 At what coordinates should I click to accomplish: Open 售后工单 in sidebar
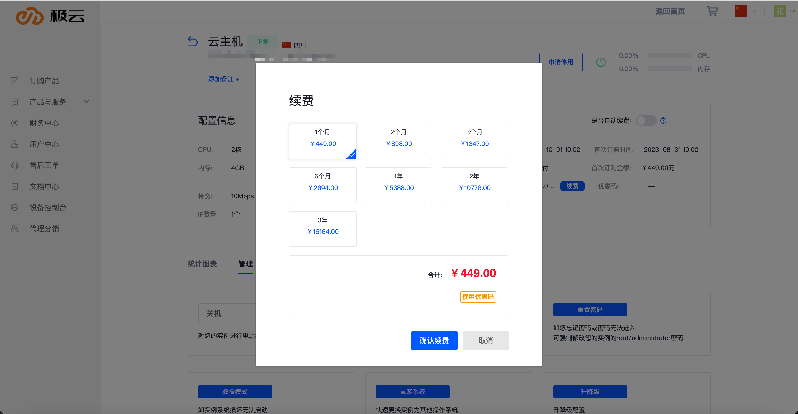pyautogui.click(x=44, y=165)
